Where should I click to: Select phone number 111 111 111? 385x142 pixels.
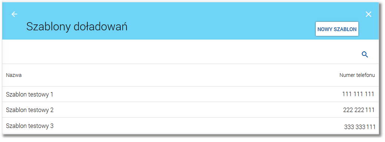358,94
